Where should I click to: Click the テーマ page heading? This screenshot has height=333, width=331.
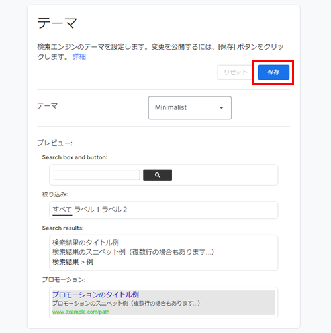click(x=57, y=23)
